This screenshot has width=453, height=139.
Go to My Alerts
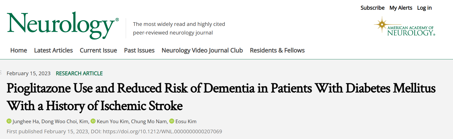click(x=401, y=8)
